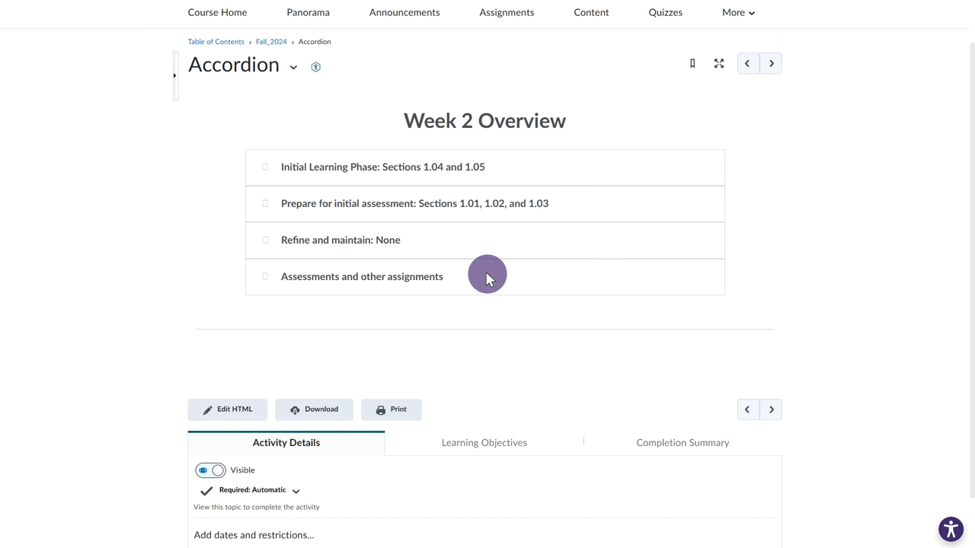The width and height of the screenshot is (975, 548).
Task: Enter fullscreen view with expand icon
Action: 718,64
